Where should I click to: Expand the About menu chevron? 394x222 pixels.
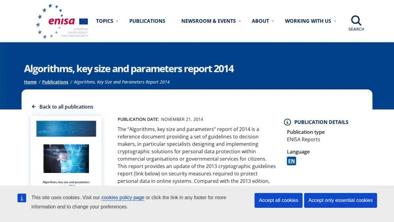(x=273, y=21)
